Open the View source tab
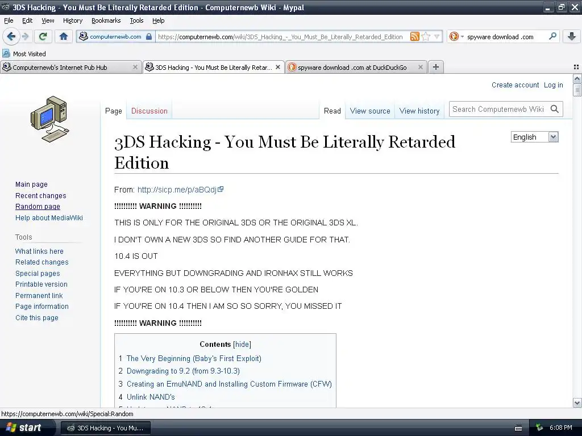The image size is (582, 436). coord(370,111)
